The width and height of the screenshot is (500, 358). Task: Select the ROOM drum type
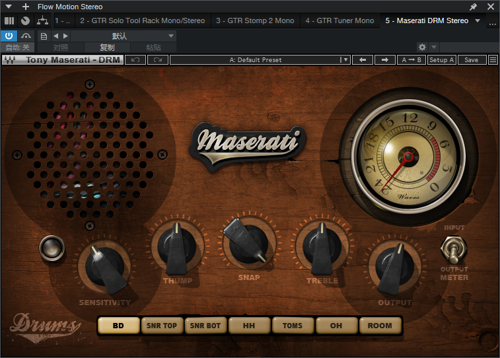[x=380, y=326]
